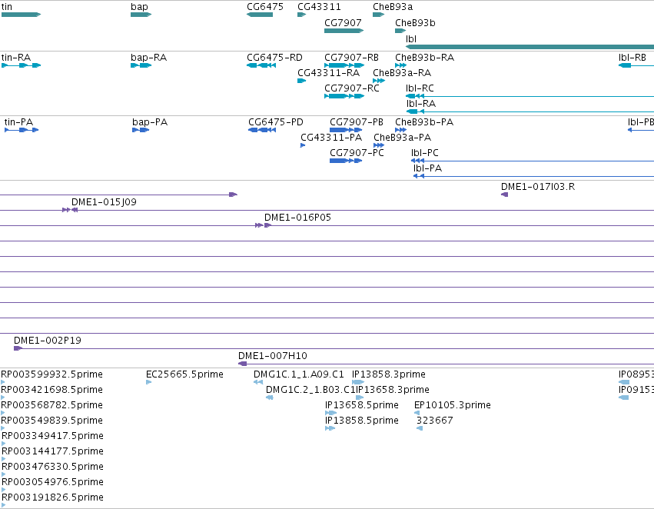
Task: Click the RP003349417.5prime EST label
Action: click(52, 437)
